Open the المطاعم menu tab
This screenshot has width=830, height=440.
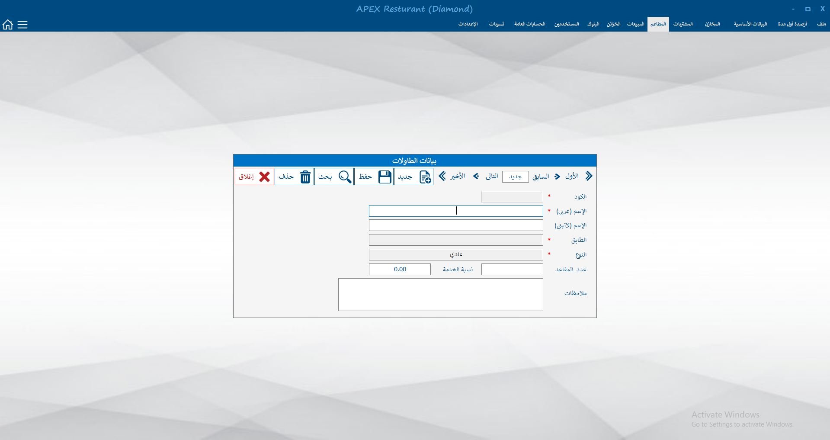658,24
